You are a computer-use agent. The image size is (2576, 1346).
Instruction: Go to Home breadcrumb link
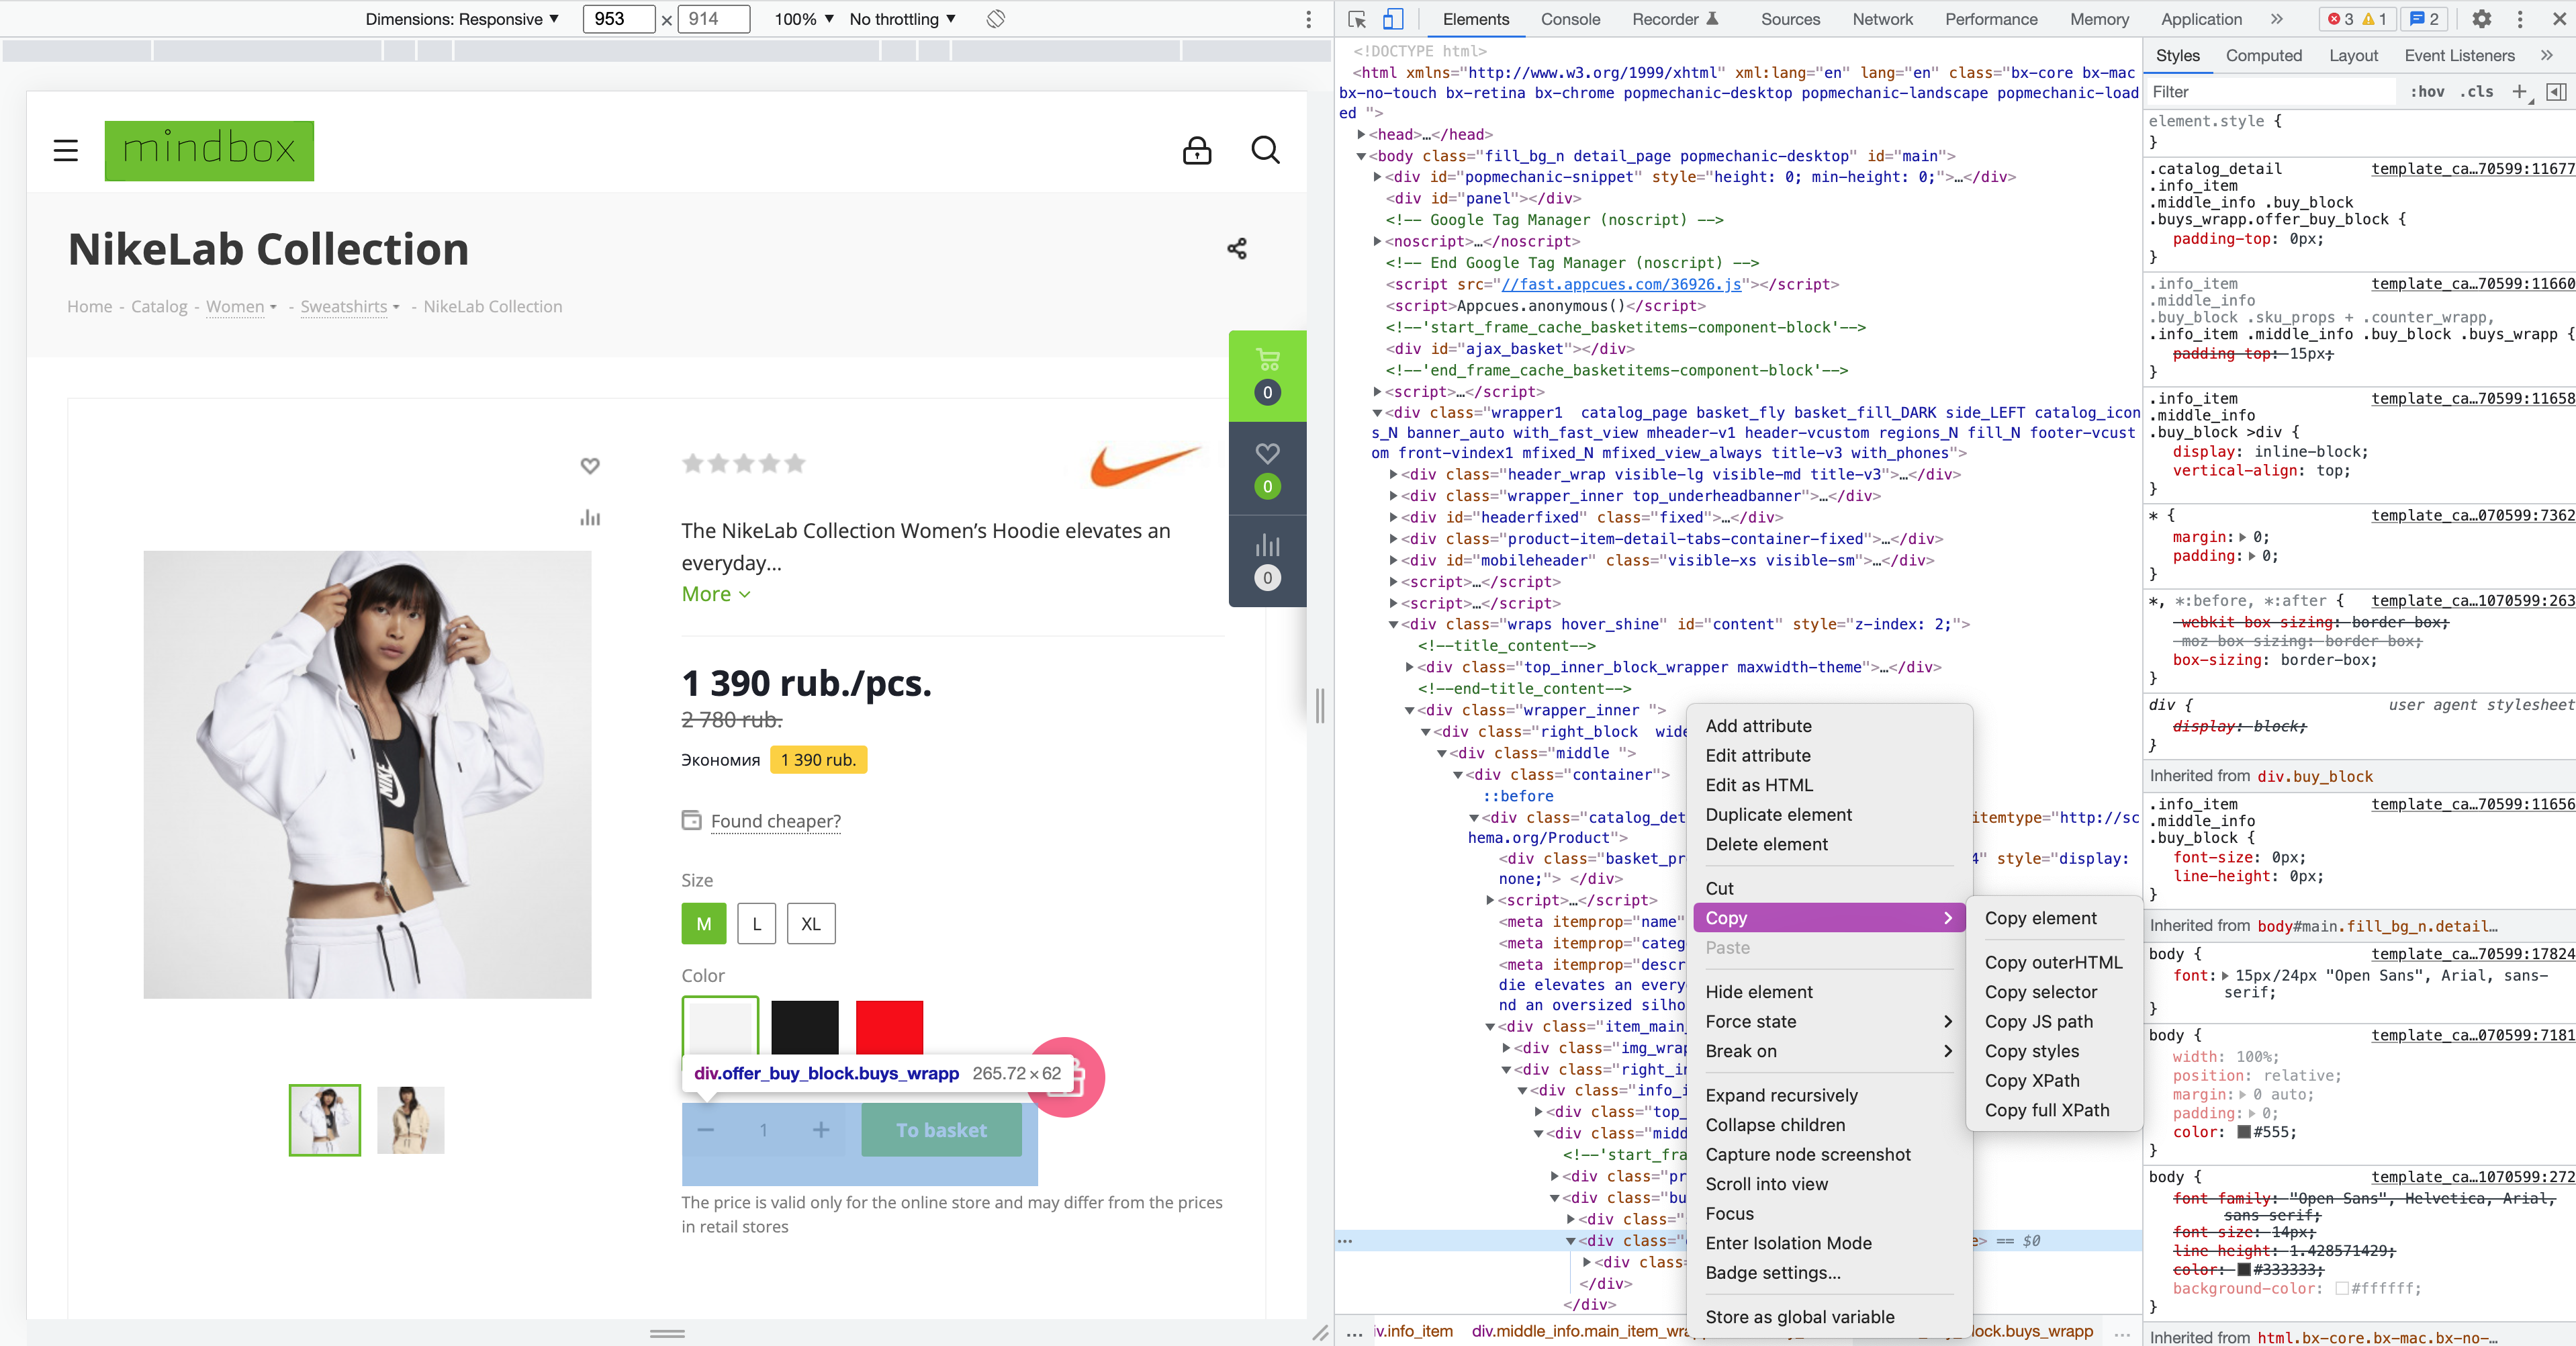[x=89, y=307]
